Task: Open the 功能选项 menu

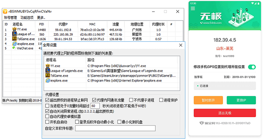Action: [x=27, y=17]
